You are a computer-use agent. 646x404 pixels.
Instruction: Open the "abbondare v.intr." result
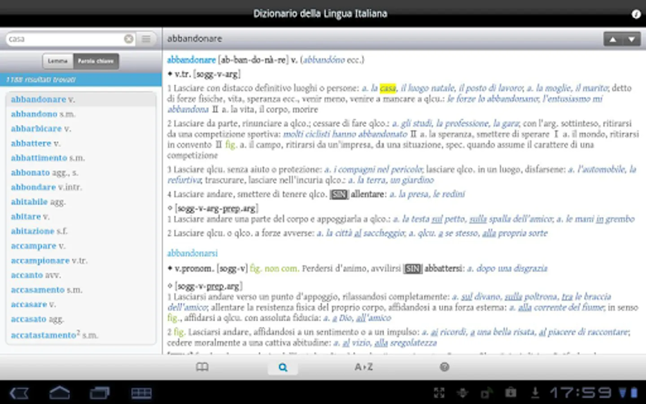[81, 187]
